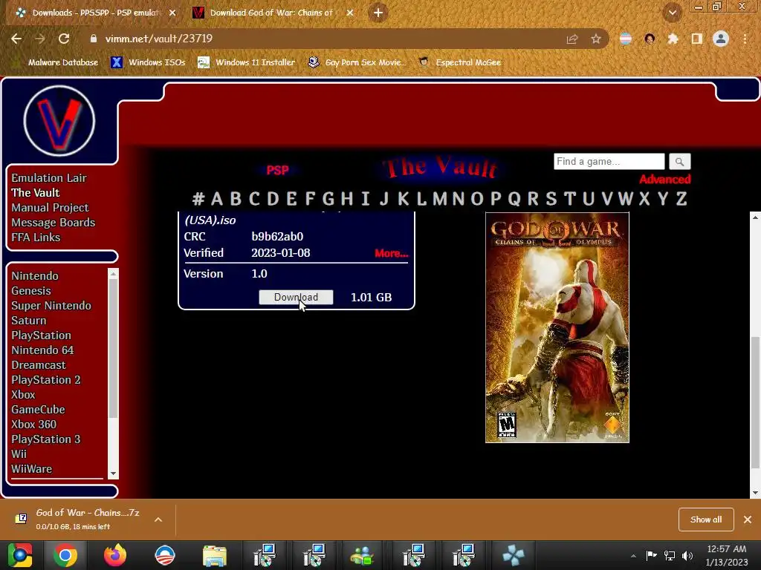Click the page scrollbar down arrow

[x=755, y=493]
